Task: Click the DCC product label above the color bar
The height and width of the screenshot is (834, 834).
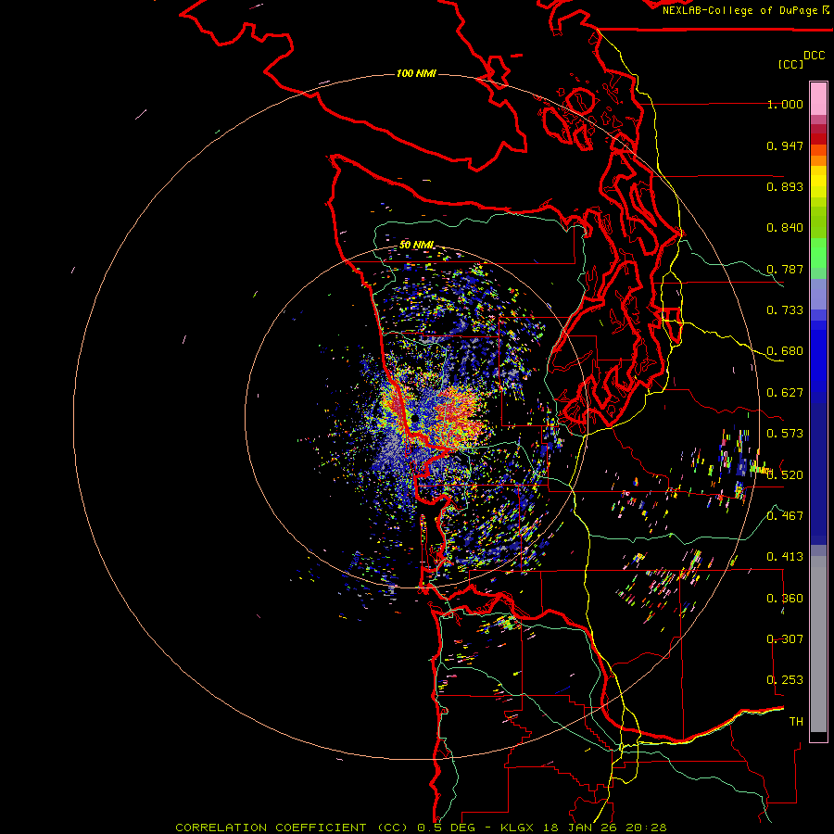Action: coord(815,56)
